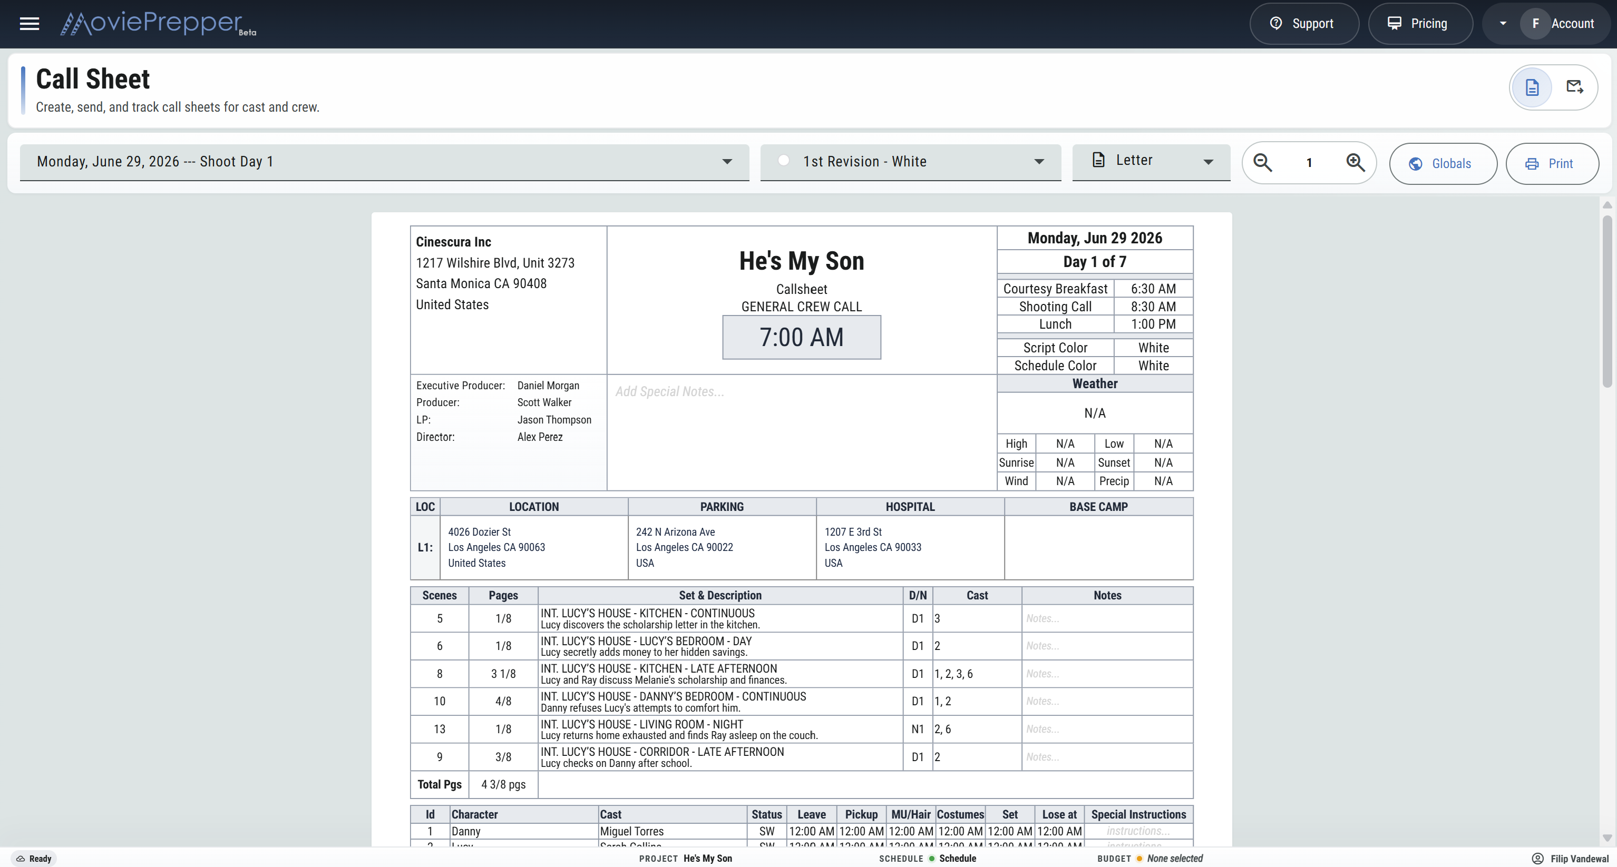The height and width of the screenshot is (867, 1617).
Task: Click the Notes field for scene 9
Action: 1107,757
